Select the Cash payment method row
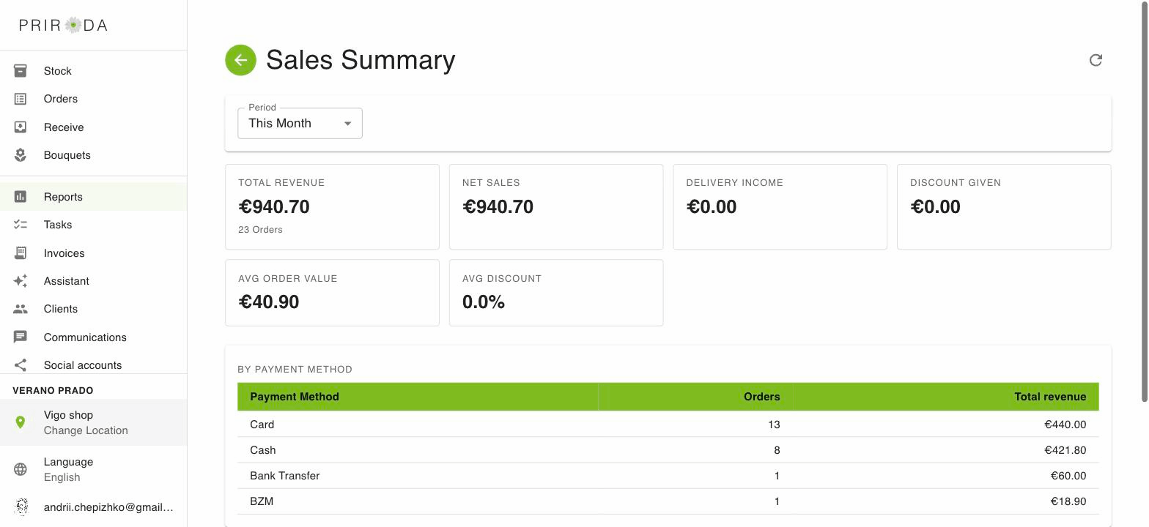1149x527 pixels. 668,450
